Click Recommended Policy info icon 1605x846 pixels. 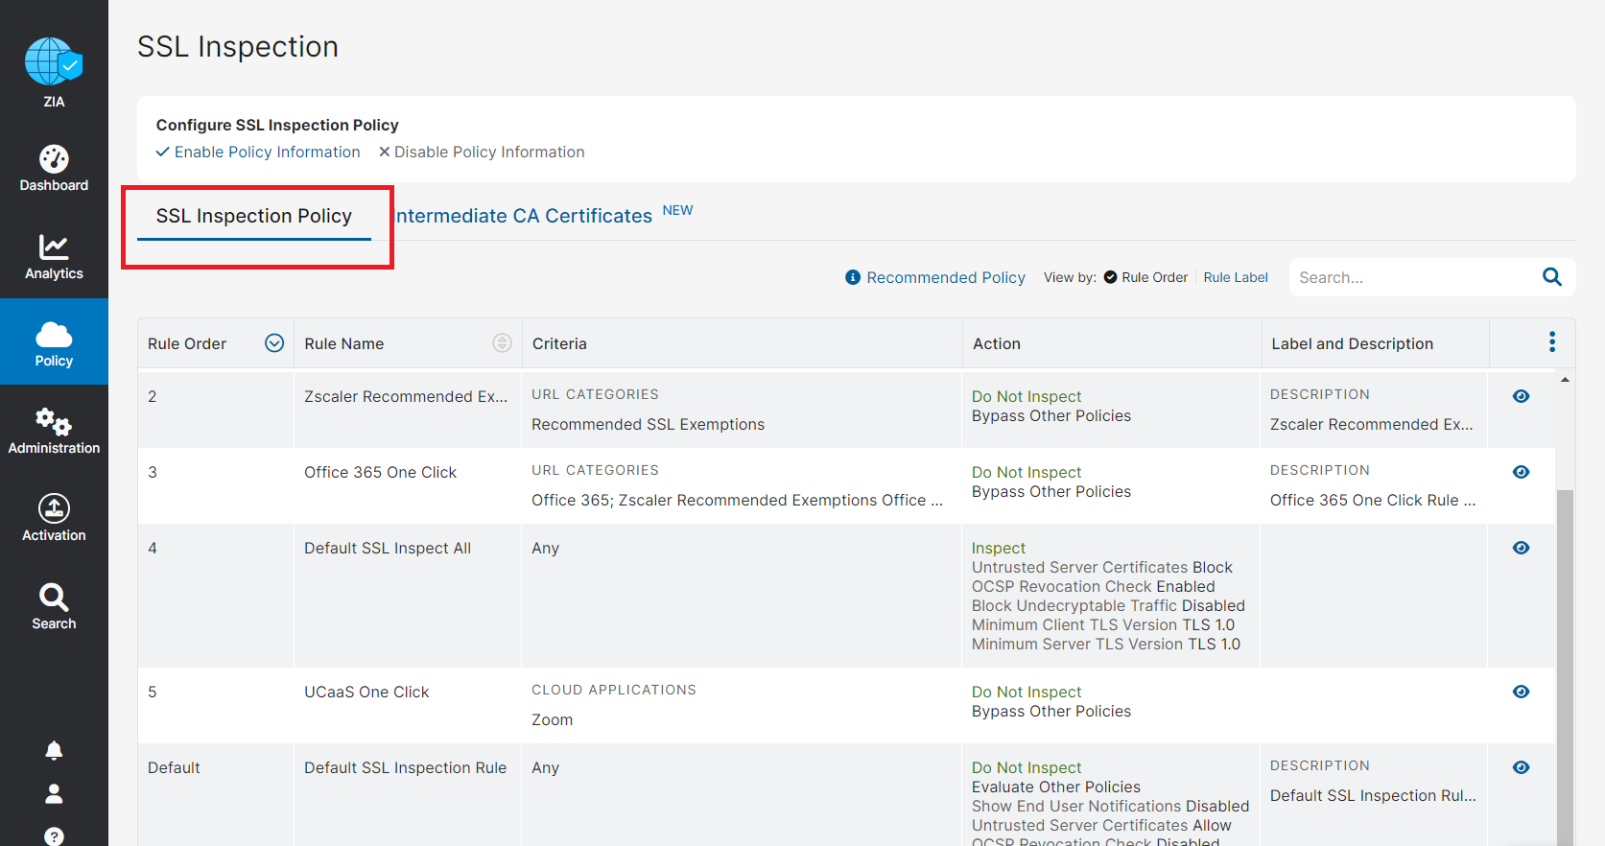852,277
